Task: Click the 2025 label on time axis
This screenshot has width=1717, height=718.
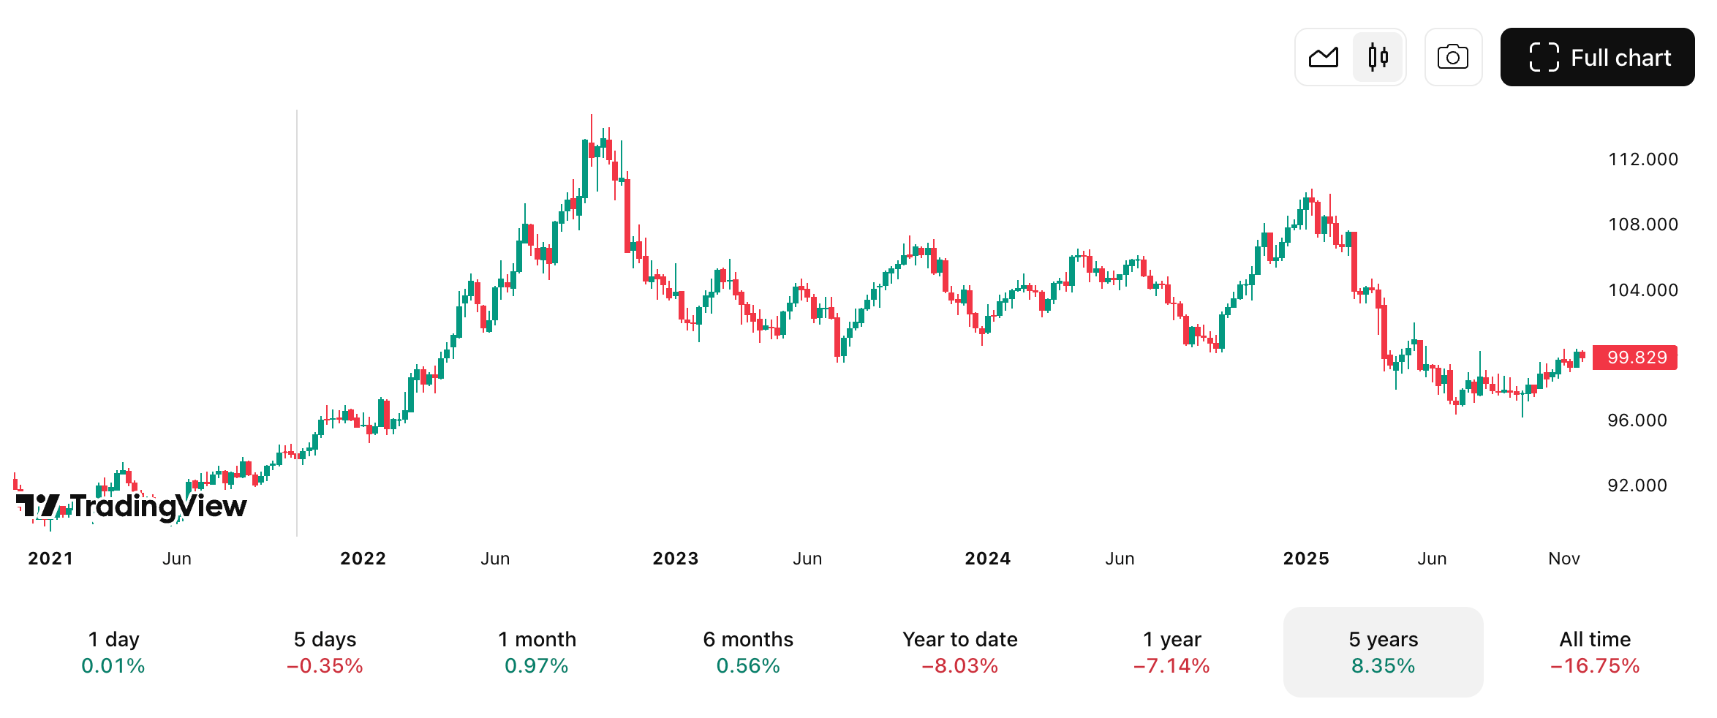Action: (x=1306, y=559)
